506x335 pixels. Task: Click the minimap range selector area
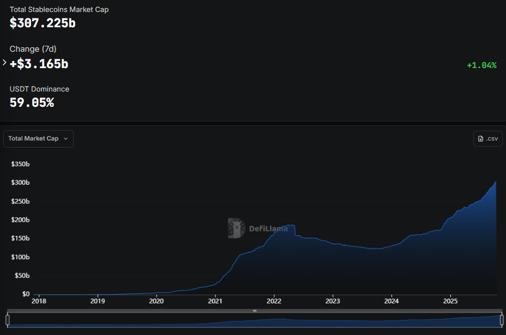pos(255,320)
